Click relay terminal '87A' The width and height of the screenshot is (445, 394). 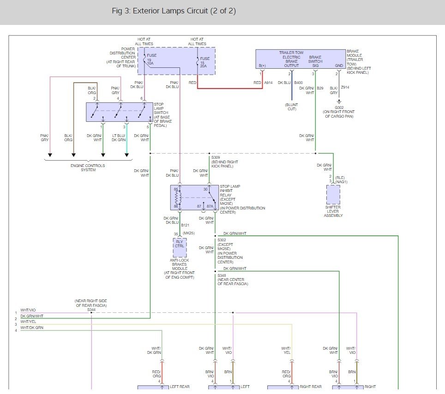tap(210, 206)
